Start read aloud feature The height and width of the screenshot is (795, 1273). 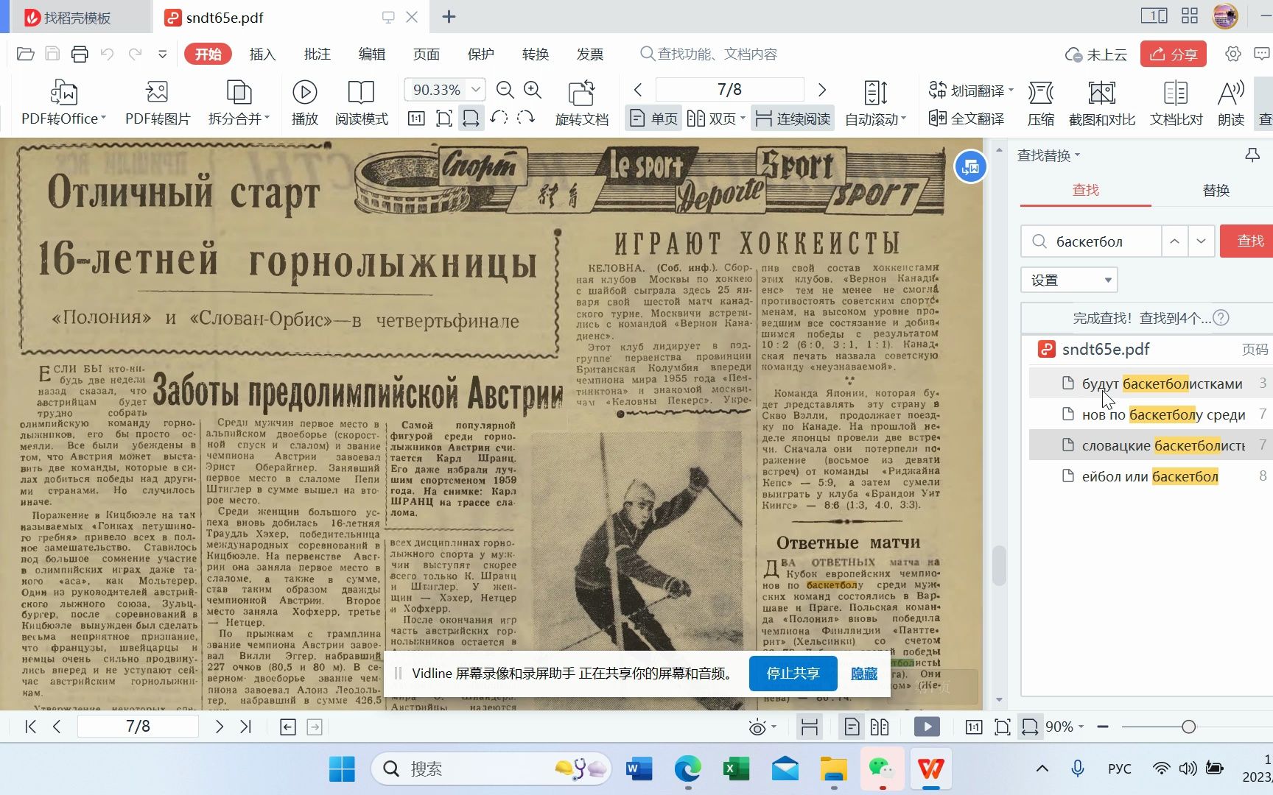pyautogui.click(x=1231, y=102)
